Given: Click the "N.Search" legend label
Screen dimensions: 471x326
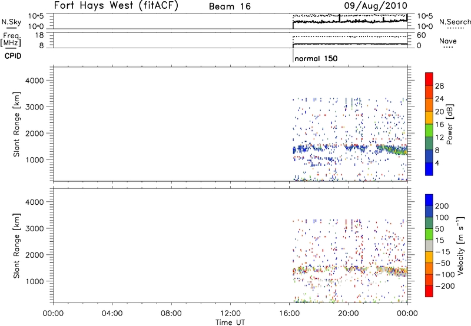Looking at the screenshot, I should click(x=455, y=22).
